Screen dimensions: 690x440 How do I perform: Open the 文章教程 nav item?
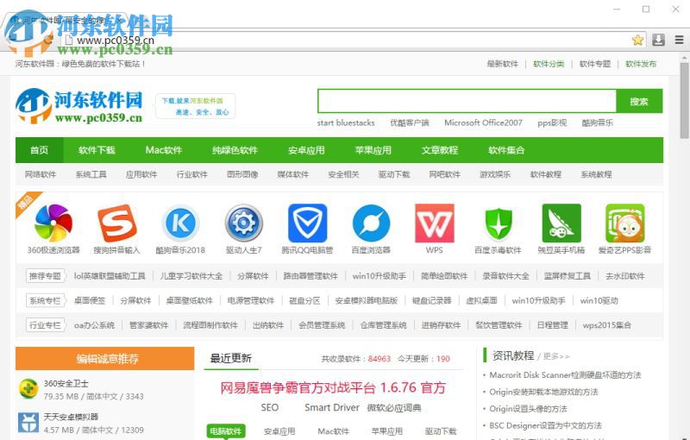(x=440, y=150)
